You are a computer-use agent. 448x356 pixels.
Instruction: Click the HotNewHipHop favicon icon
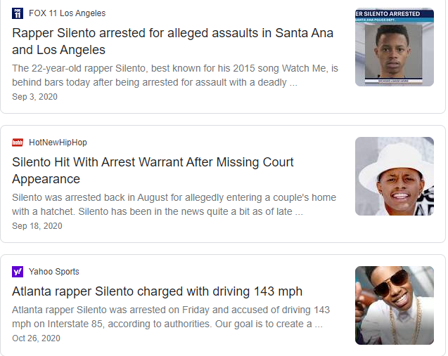coord(18,143)
